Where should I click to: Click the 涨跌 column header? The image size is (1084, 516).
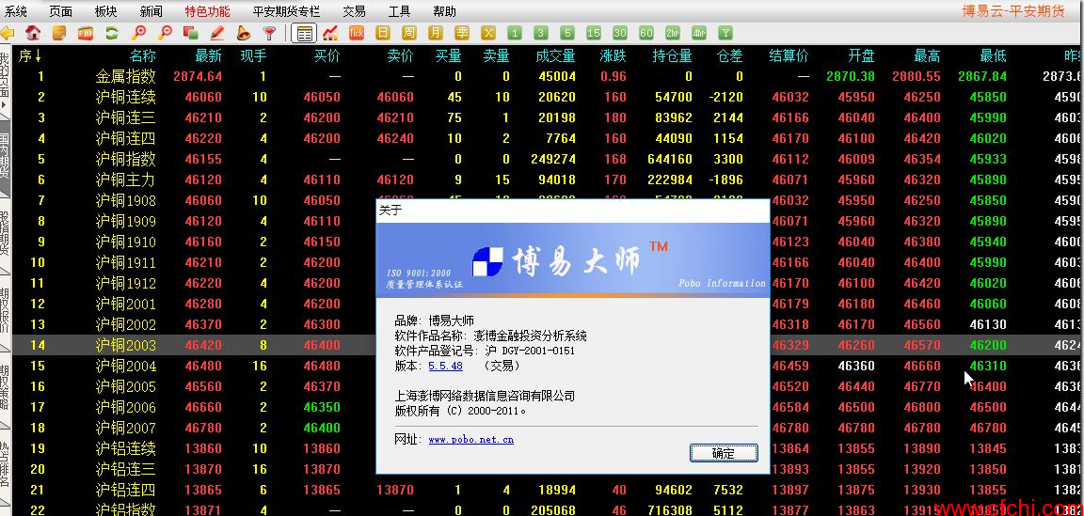click(x=614, y=55)
